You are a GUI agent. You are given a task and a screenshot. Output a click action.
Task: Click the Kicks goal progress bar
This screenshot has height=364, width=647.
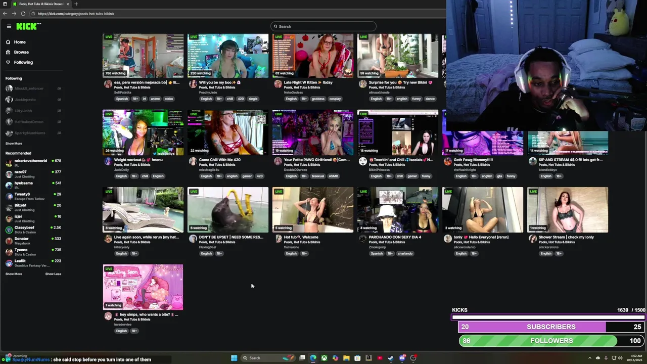[548, 317]
